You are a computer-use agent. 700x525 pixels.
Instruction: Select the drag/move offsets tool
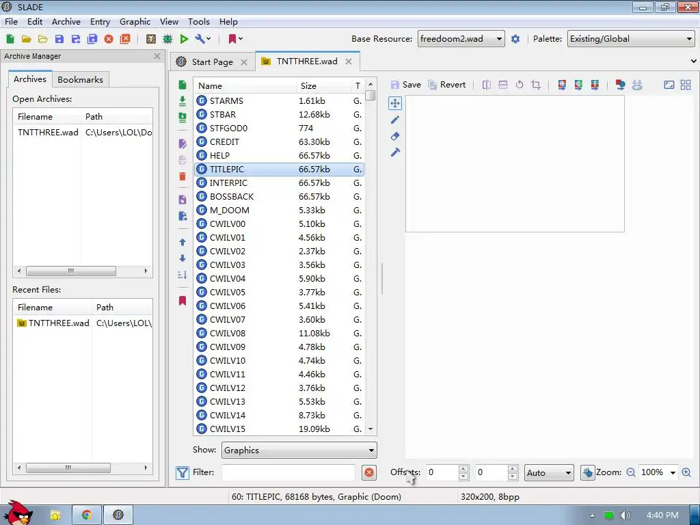(x=395, y=104)
